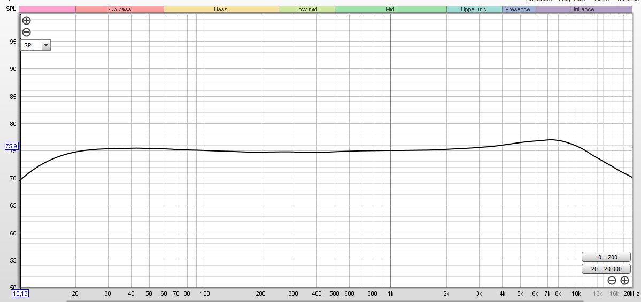Click the 13k frequency axis label
This screenshot has width=641, height=302.
coord(598,293)
